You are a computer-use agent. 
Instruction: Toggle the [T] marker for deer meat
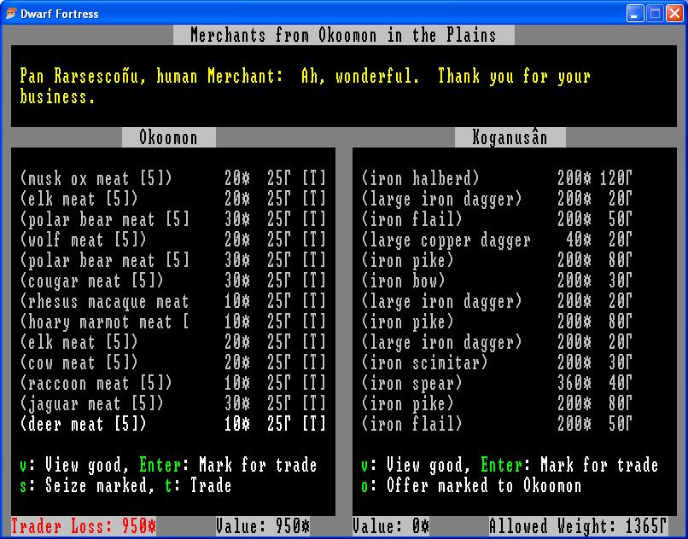point(314,424)
